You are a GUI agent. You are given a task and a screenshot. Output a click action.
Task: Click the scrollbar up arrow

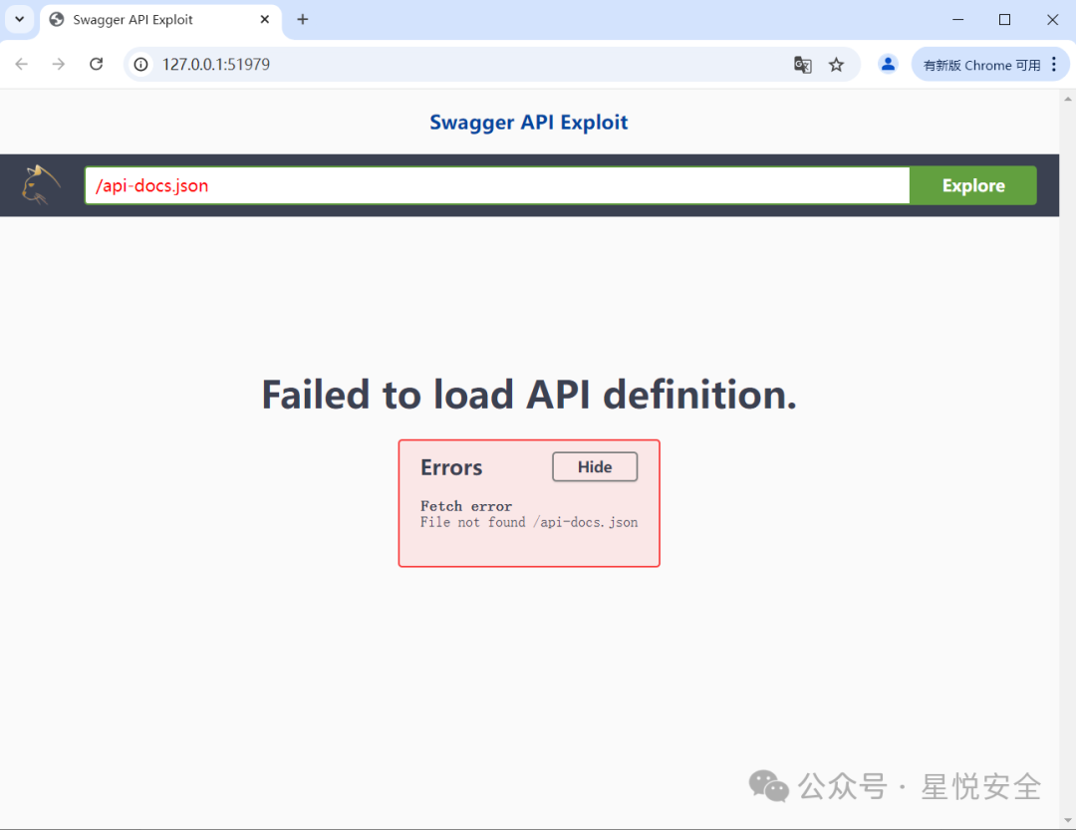(1068, 99)
